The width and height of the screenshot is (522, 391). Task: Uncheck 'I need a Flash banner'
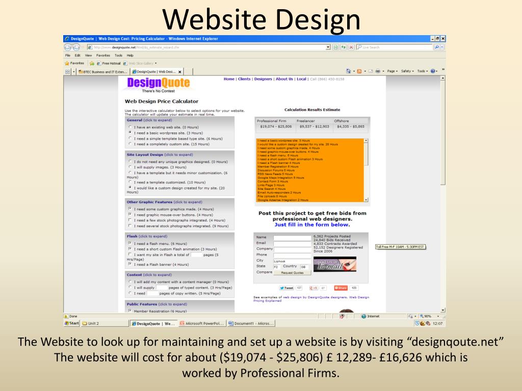coord(130,264)
